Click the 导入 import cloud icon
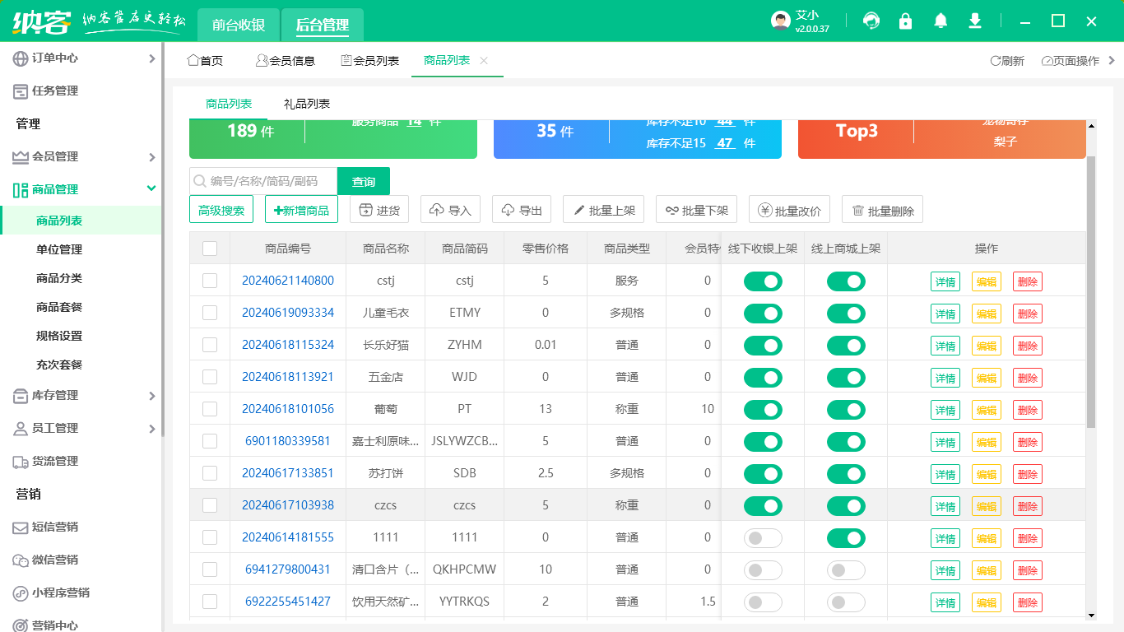Image resolution: width=1124 pixels, height=632 pixels. [x=437, y=211]
